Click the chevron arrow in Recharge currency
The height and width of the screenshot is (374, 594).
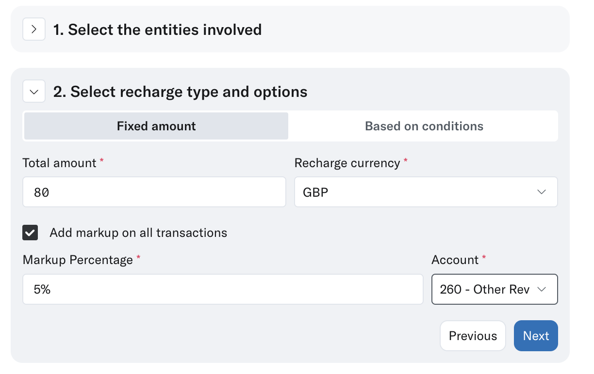(542, 192)
